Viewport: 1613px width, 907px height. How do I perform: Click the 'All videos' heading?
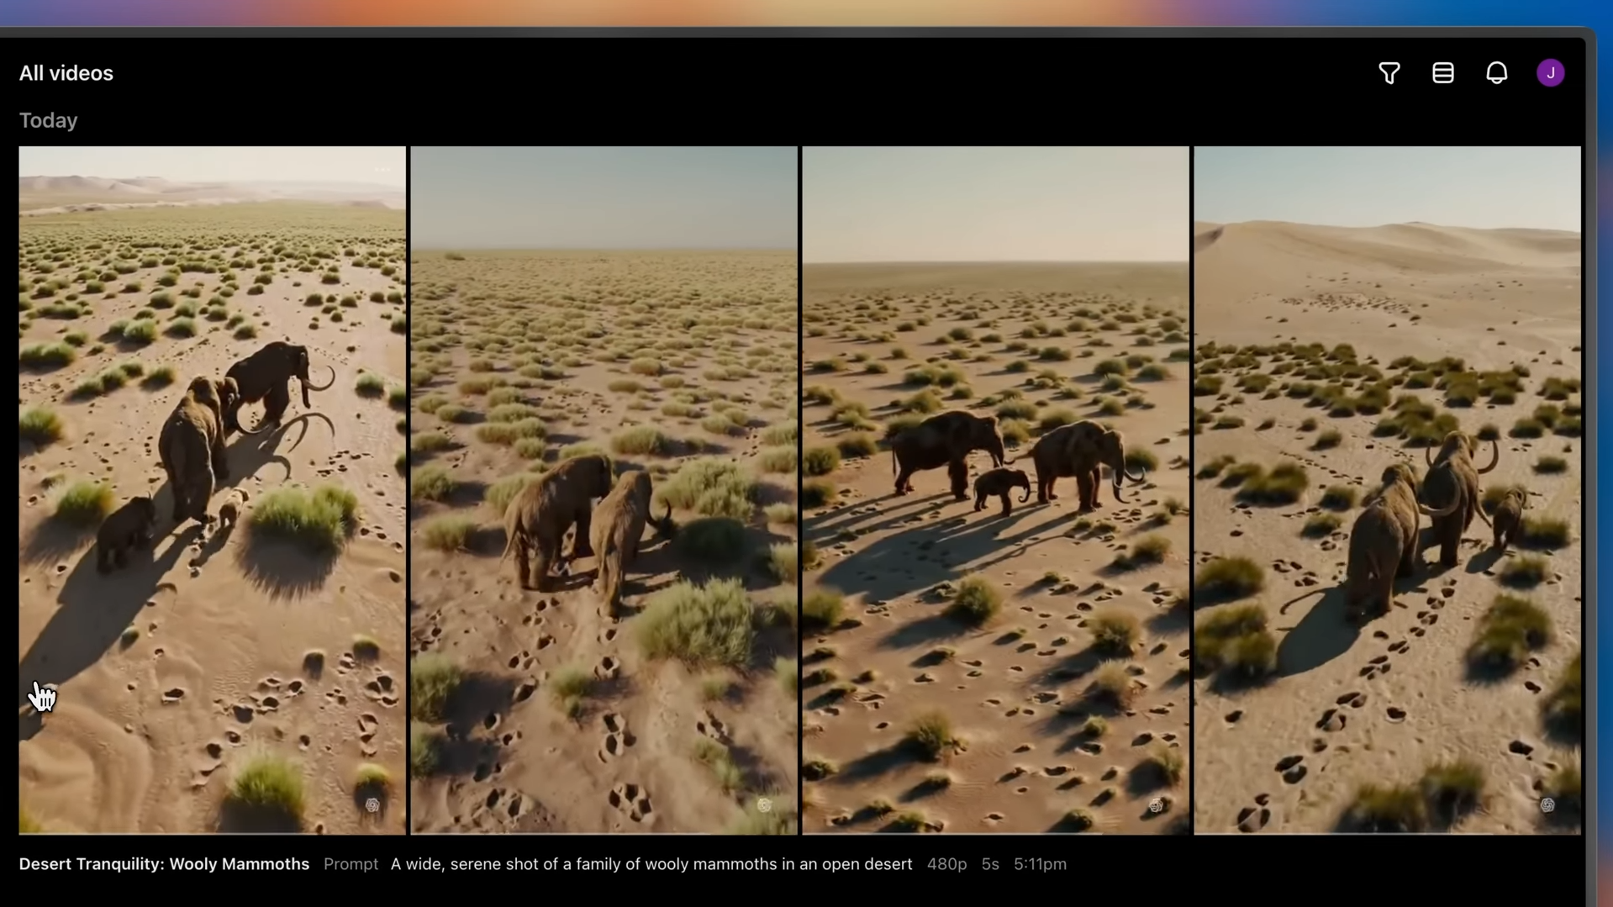(66, 73)
